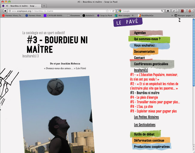Open a new tab with plus button

44,6
